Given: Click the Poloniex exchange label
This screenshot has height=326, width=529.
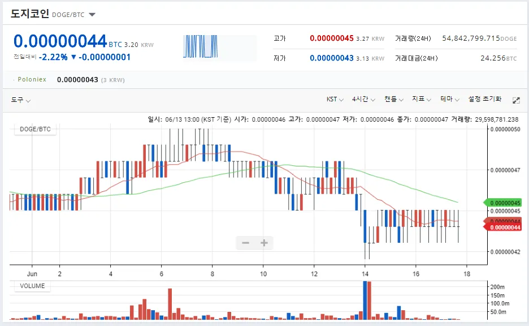Looking at the screenshot, I should [x=32, y=80].
